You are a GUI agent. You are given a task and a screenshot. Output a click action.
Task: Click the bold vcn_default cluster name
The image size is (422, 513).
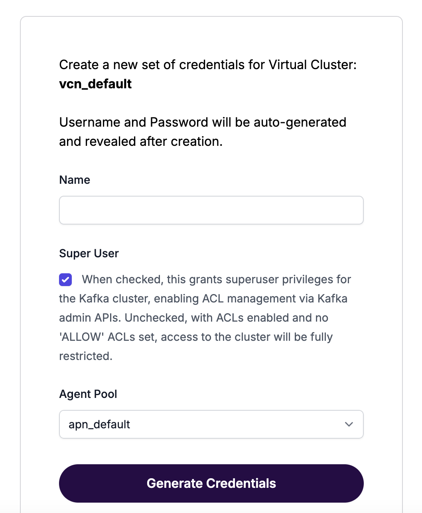[x=95, y=84]
